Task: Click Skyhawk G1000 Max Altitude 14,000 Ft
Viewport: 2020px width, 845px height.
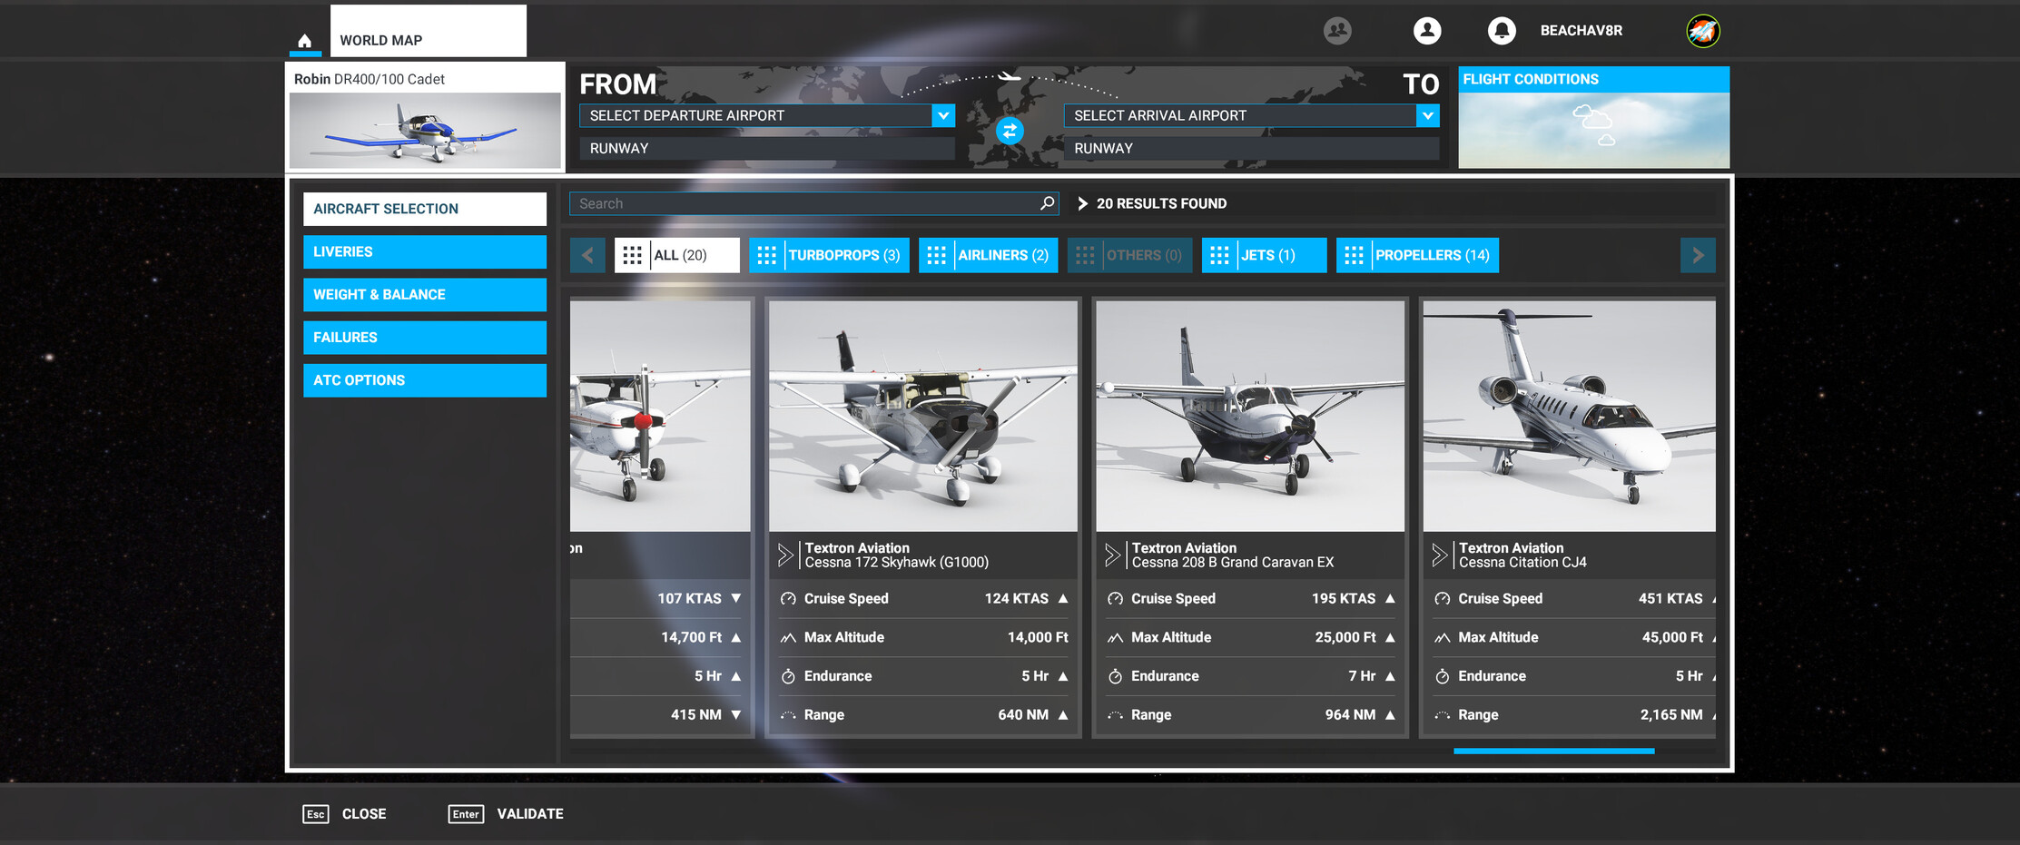Action: [x=923, y=637]
